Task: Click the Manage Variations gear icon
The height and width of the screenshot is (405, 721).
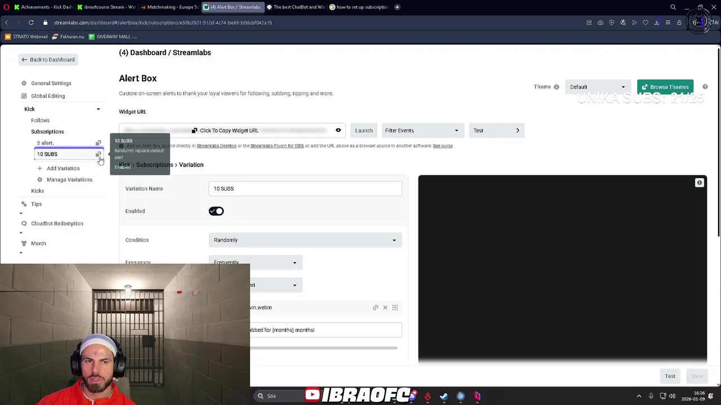Action: coord(39,179)
